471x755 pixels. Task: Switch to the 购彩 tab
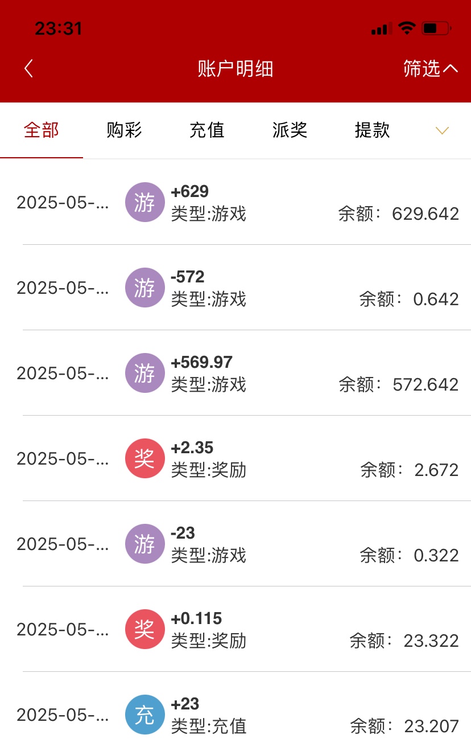124,130
